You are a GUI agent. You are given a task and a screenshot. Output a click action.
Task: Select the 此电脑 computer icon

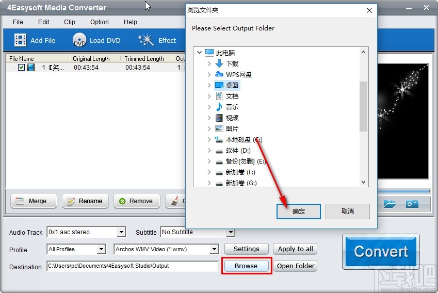pyautogui.click(x=209, y=53)
